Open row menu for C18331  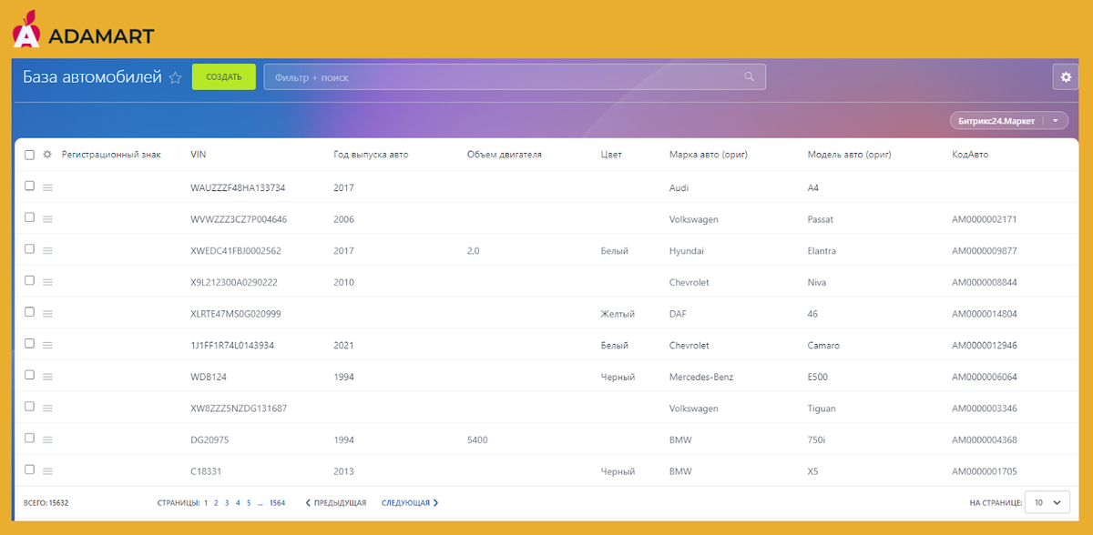pos(47,471)
